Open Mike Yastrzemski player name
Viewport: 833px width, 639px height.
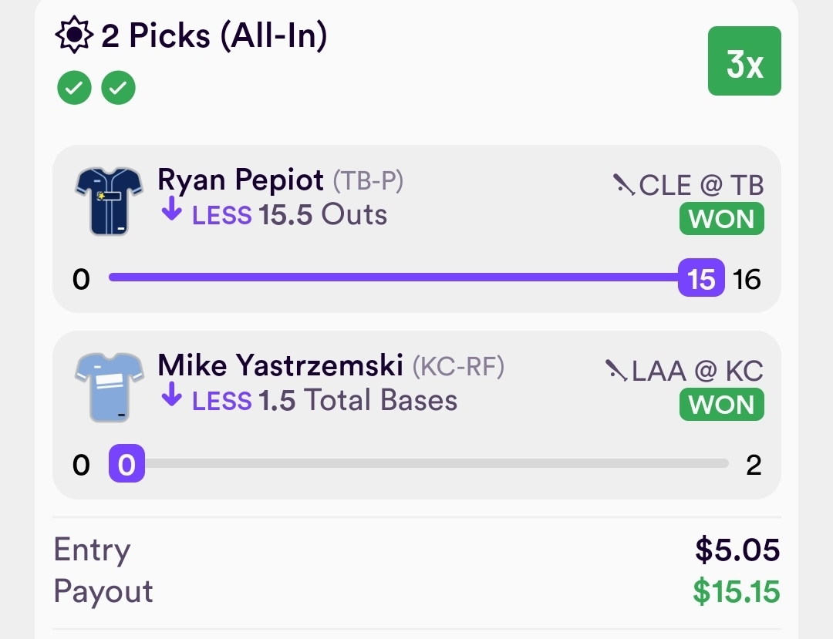point(281,366)
